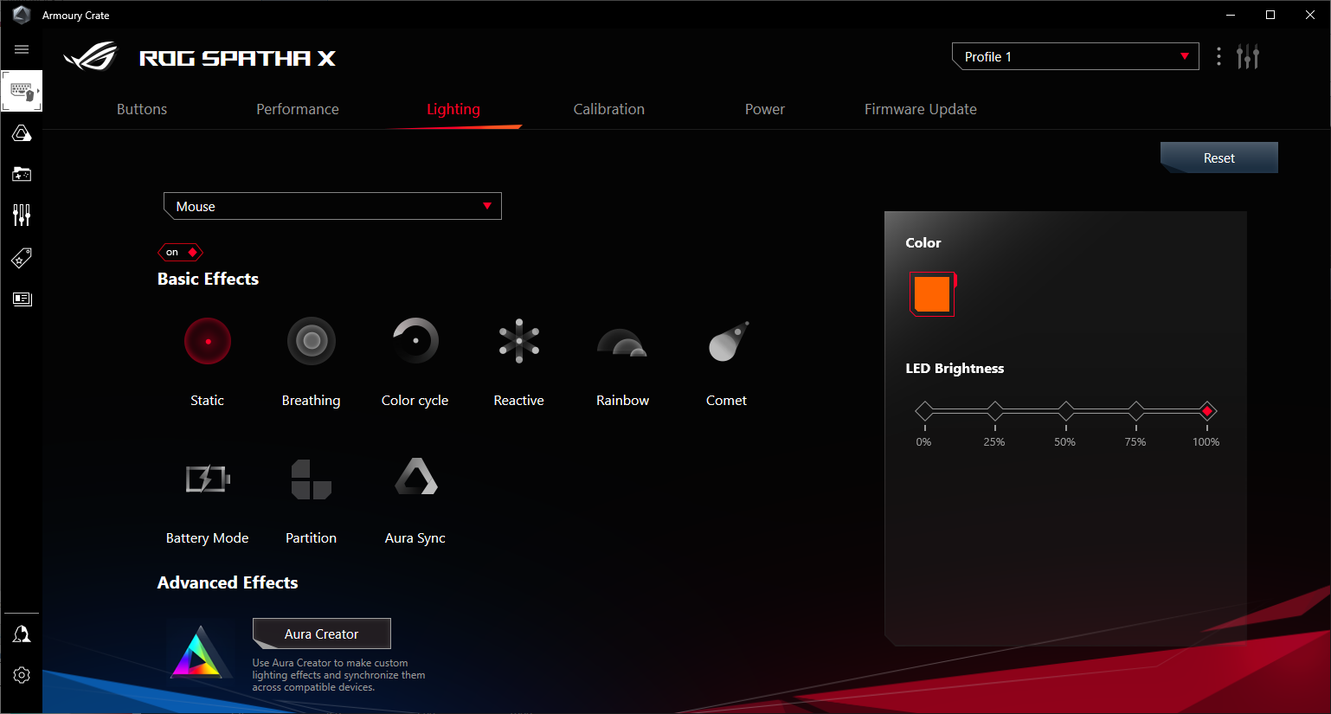Toggle the lighting on/off switch

click(180, 253)
